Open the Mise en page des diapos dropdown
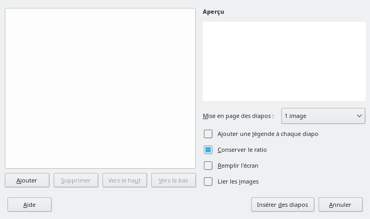Screen dimensions: 370x219 tap(323, 115)
